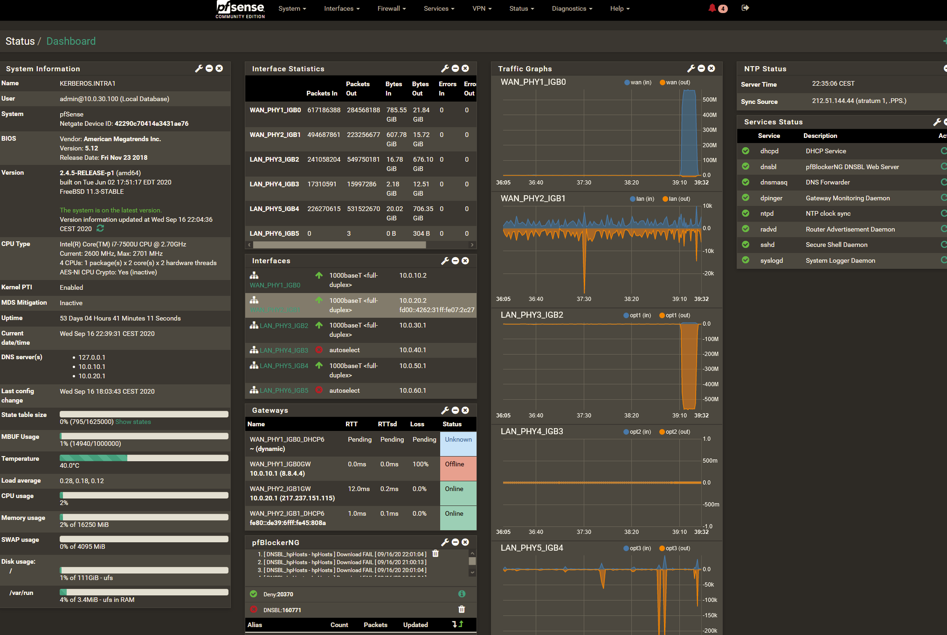Viewport: 947px width, 635px height.
Task: Open the notifications bell icon
Action: 712,8
